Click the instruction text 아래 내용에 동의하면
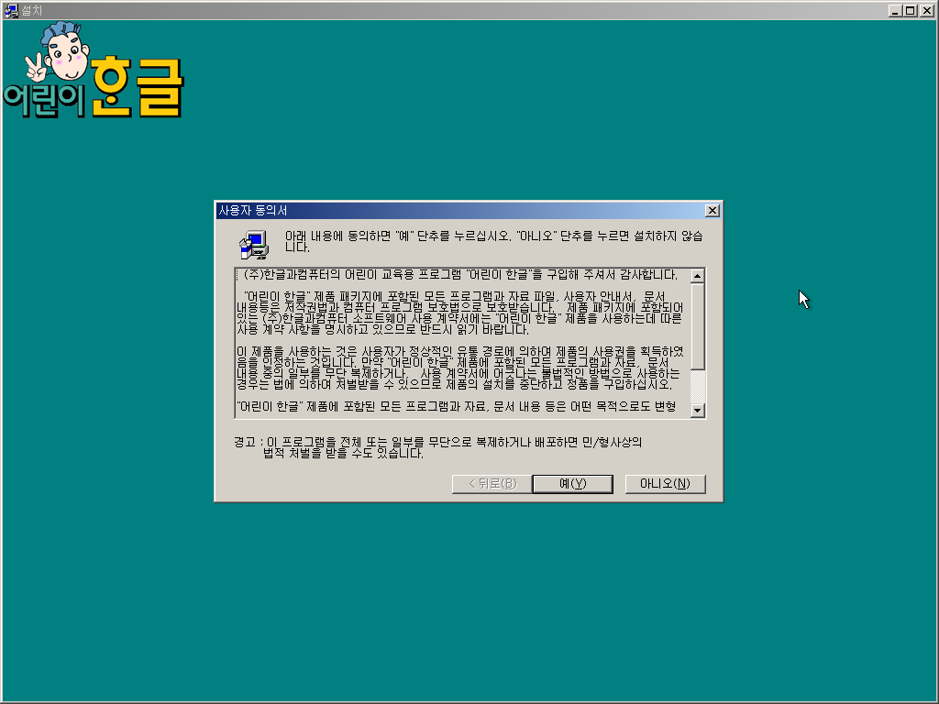939x704 pixels. [494, 241]
